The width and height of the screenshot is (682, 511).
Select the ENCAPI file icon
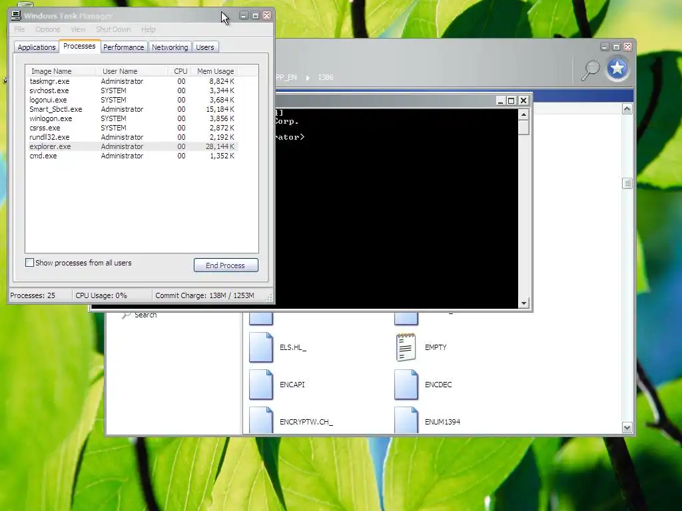tap(261, 385)
